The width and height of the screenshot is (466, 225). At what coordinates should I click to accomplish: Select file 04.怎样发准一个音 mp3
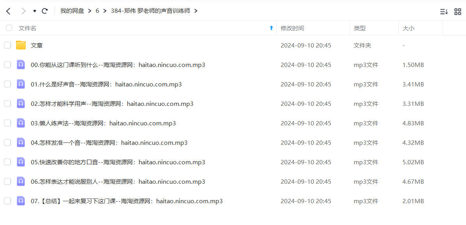[109, 143]
